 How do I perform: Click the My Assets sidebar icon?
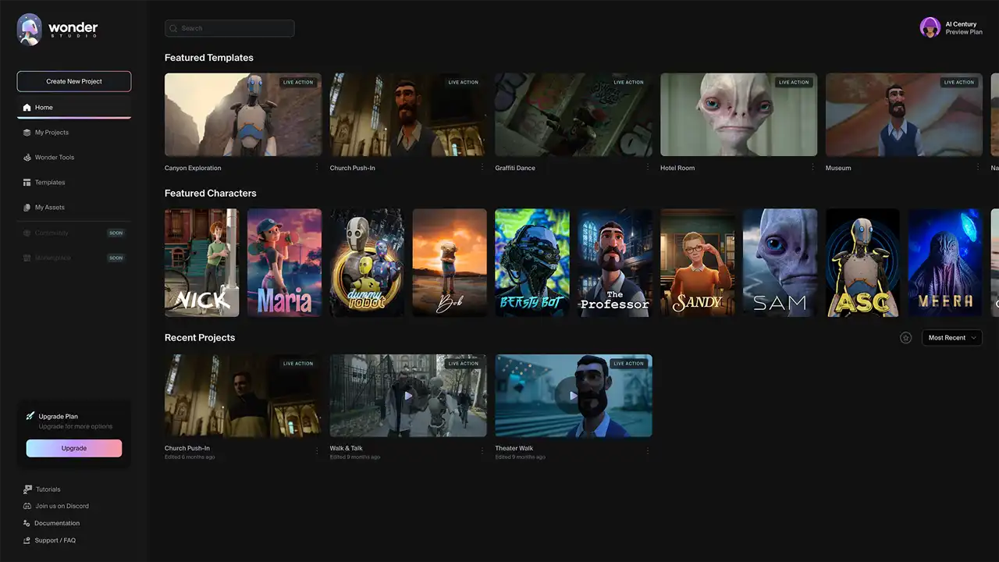[27, 208]
